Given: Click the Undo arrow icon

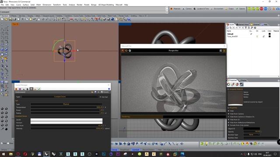Looking at the screenshot, I should (35, 19).
